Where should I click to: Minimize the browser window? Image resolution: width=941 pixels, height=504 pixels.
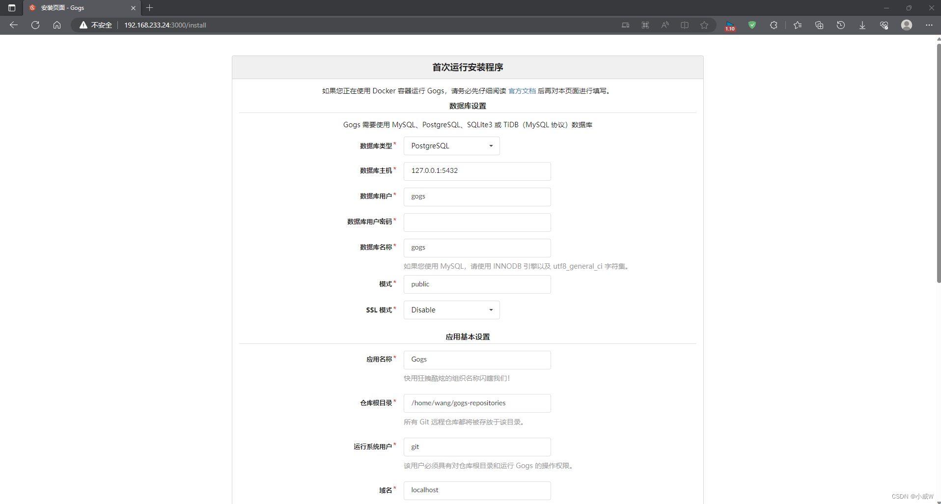point(886,8)
